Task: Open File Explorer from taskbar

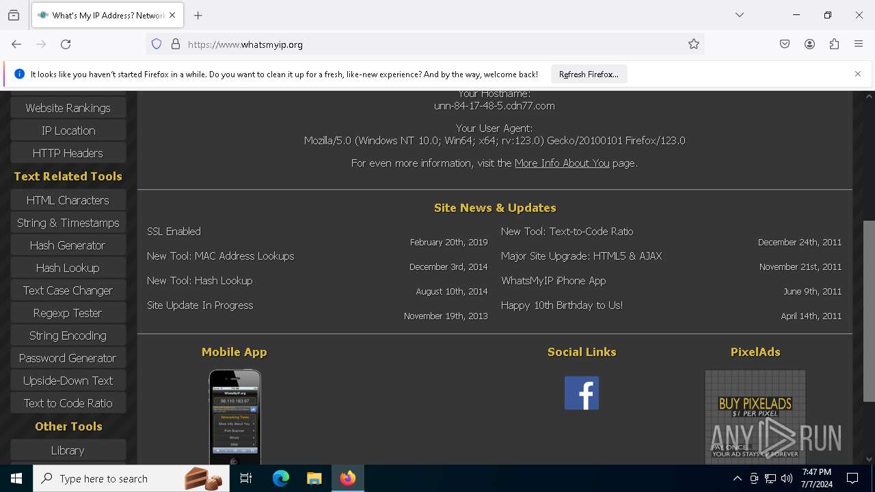Action: click(314, 478)
